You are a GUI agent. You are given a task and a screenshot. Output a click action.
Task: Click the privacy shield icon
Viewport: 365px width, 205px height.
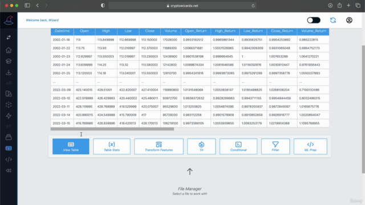(x=103, y=6)
